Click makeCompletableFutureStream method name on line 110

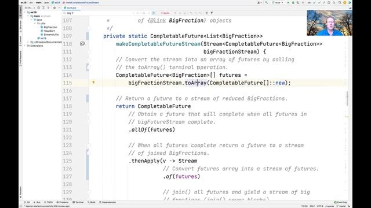tap(158, 44)
